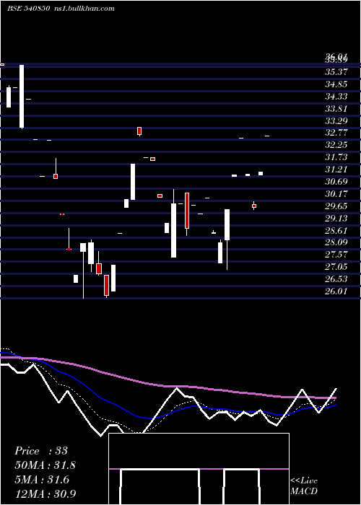Select the 33.81 price axis label
The image size is (361, 505).
click(336, 109)
